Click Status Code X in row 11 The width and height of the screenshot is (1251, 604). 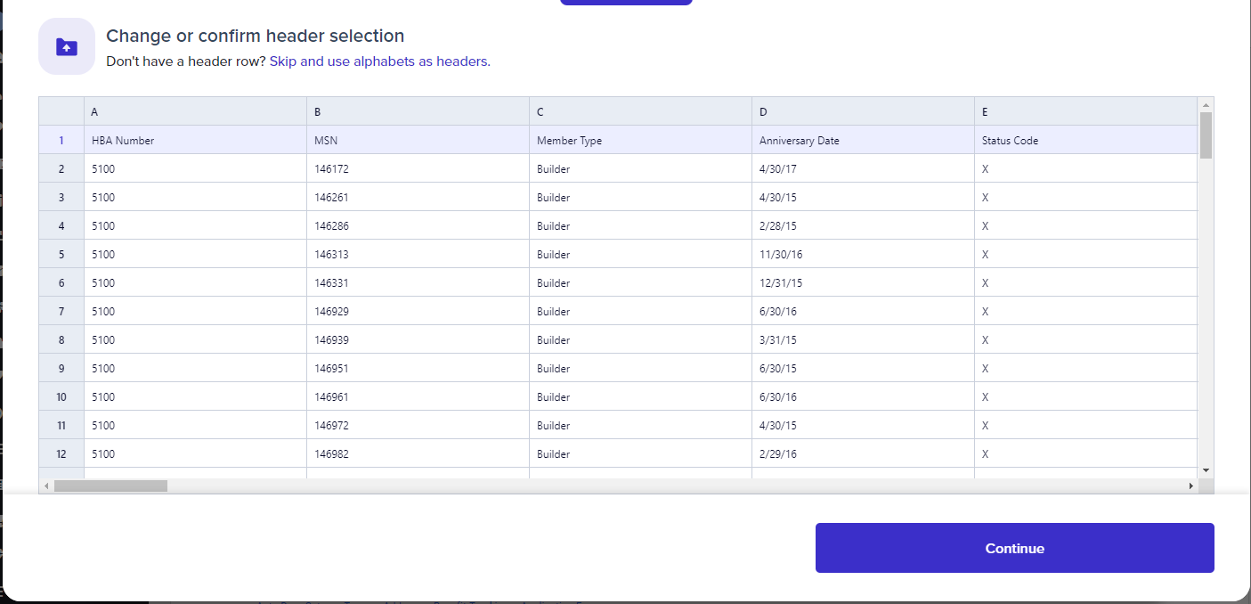1085,425
